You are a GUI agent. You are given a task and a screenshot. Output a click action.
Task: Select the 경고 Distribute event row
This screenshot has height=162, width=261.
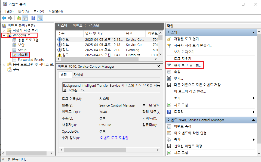click(108, 55)
